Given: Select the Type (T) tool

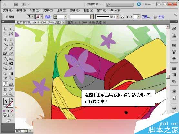Looking at the screenshot, I should [11, 39].
